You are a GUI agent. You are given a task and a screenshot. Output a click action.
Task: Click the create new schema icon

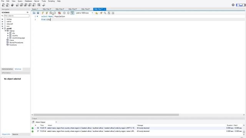pos(18,5)
